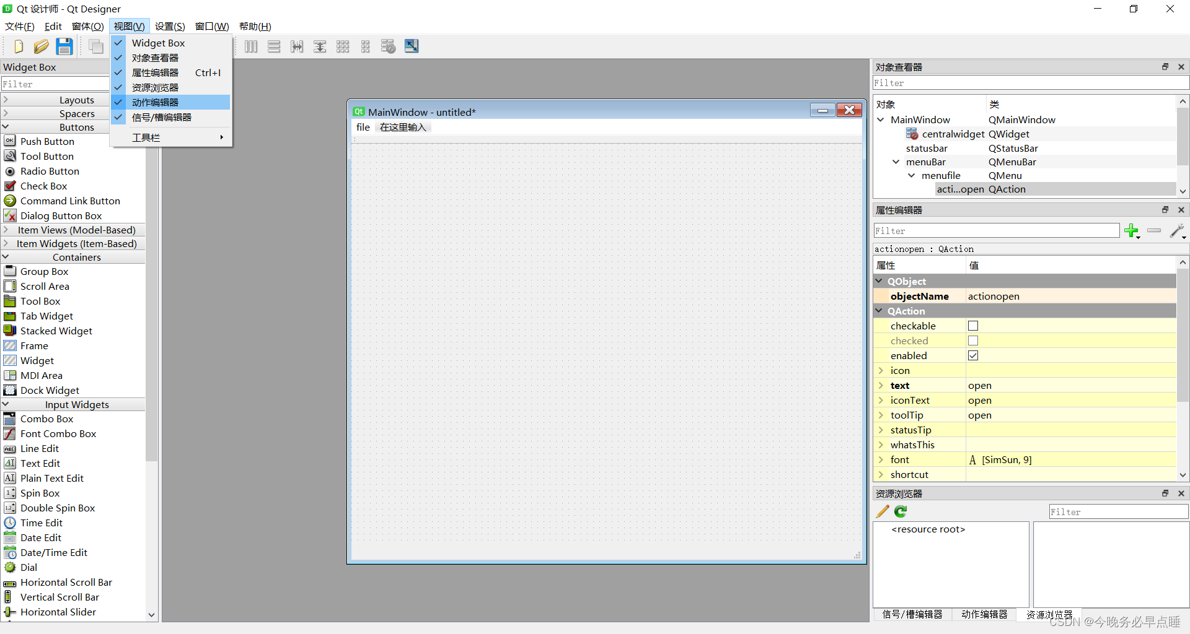Uncheck 信号/槽编辑器 in the view menu
This screenshot has width=1190, height=634.
[170, 117]
